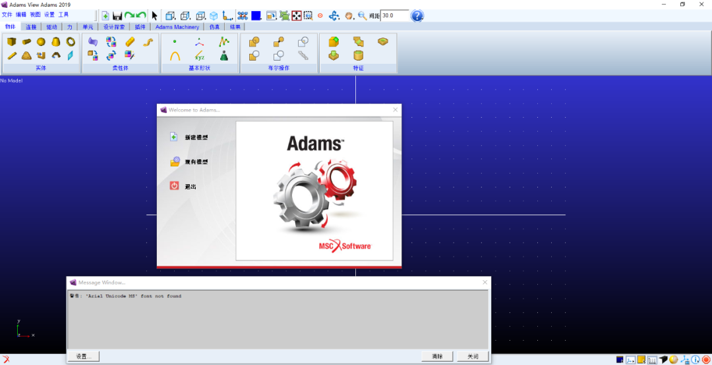Click the Save database floppy icon
Screen dimensions: 712x365
click(117, 15)
